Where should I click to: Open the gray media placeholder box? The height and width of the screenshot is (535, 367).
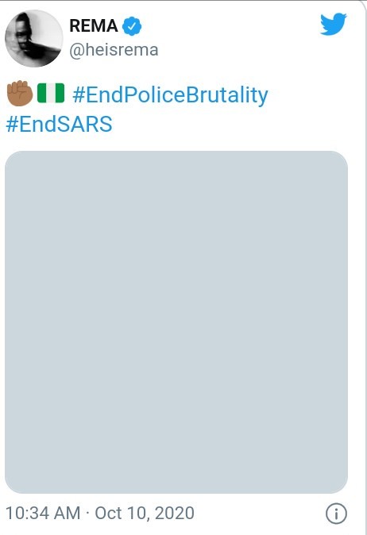pos(176,322)
